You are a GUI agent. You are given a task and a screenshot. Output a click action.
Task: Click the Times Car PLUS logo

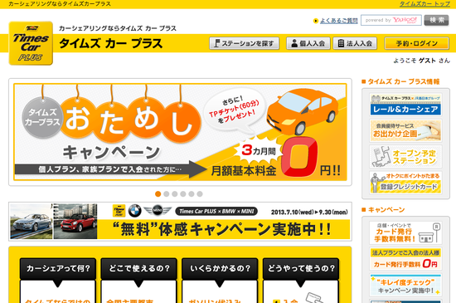[x=31, y=43]
